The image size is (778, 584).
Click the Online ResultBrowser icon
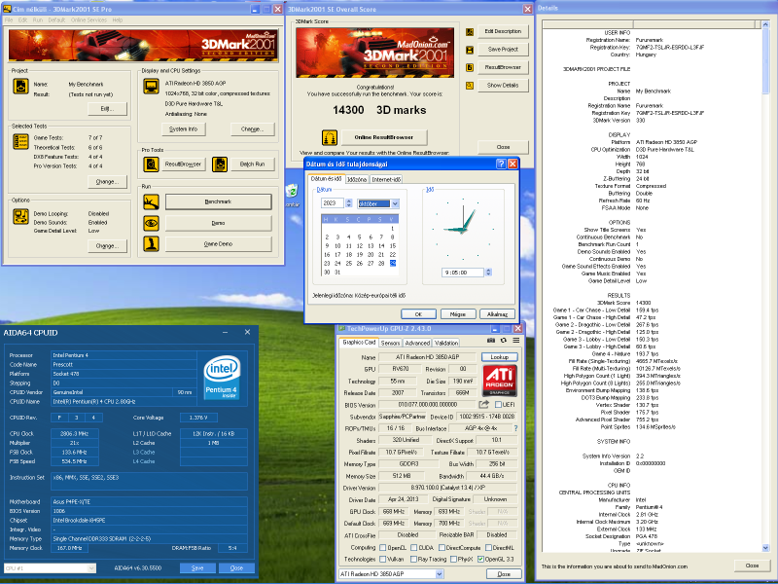pos(330,137)
